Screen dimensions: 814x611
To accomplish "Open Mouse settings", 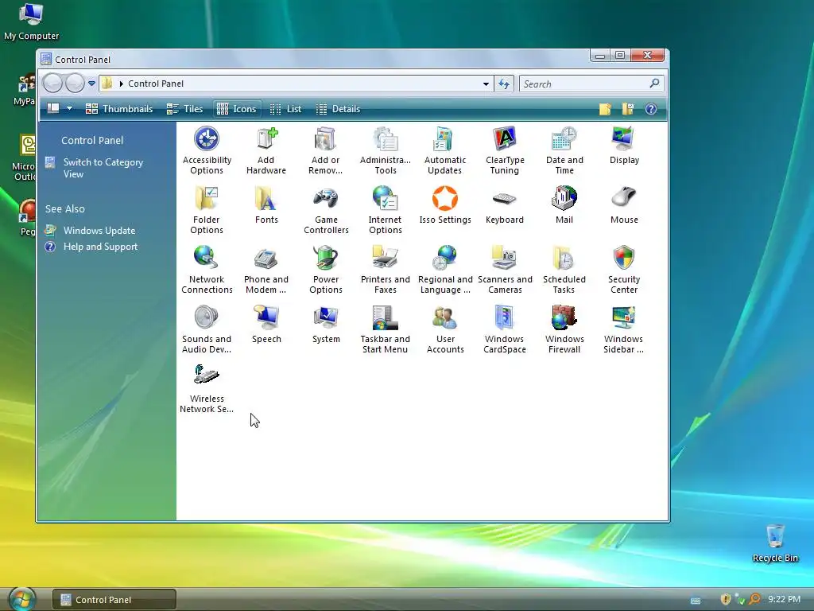I will click(624, 206).
